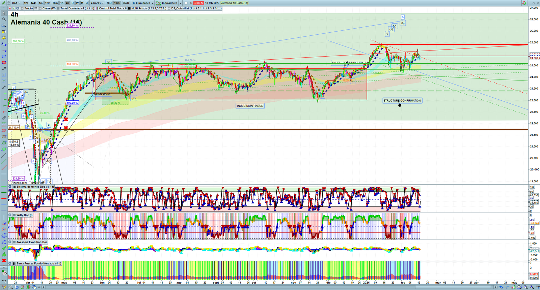Click the -0,08 % price change badge
Screen dimensions: 540x290
198,3
